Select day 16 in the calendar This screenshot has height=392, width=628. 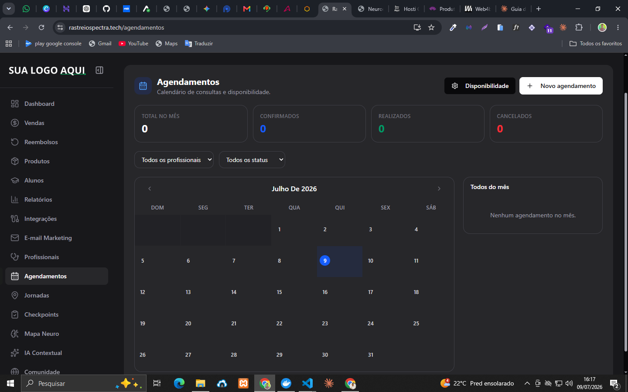pos(340,293)
